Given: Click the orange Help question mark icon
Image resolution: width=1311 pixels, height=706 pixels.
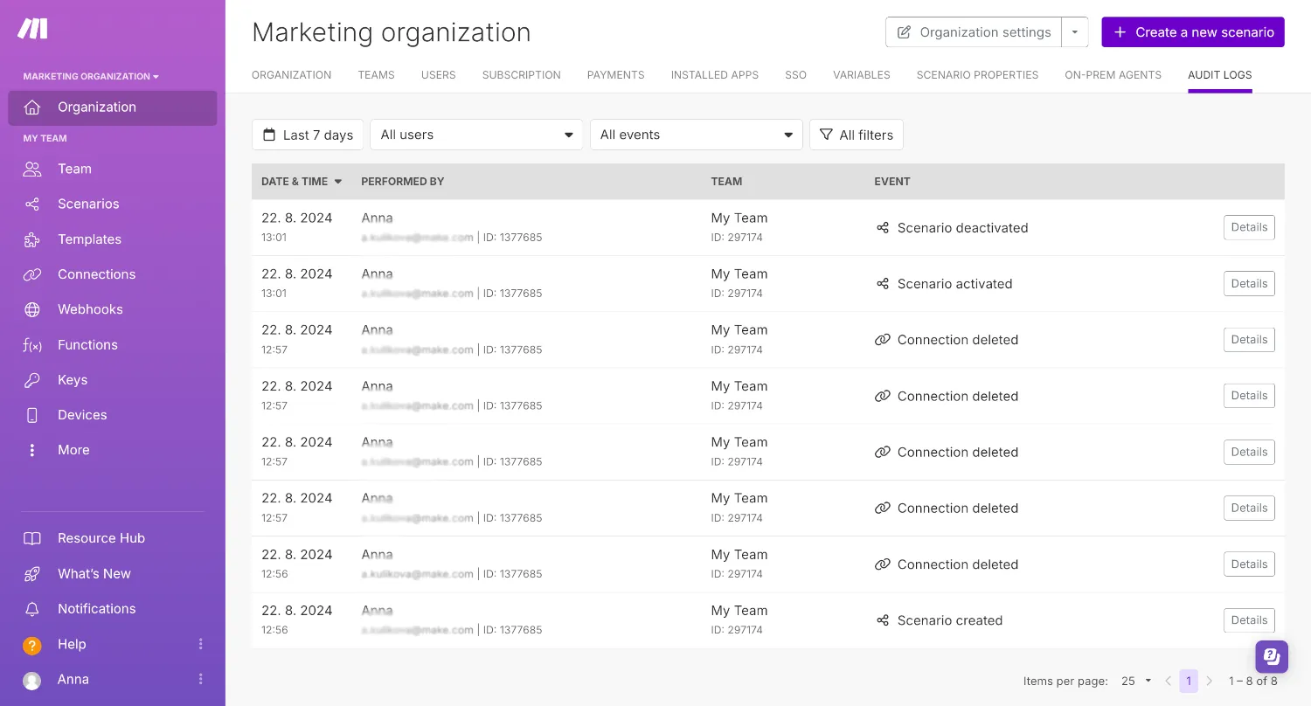Looking at the screenshot, I should click(32, 646).
